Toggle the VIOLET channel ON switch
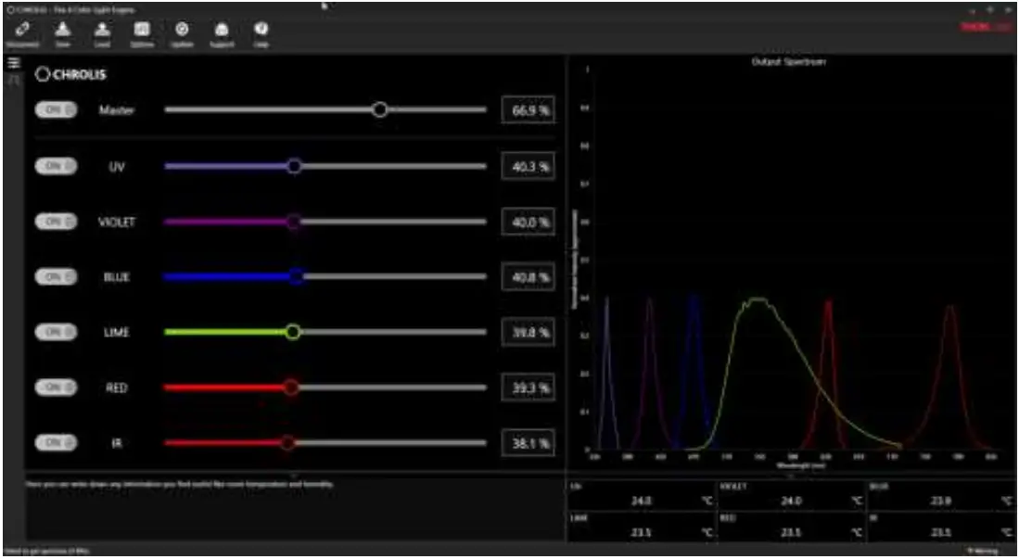Viewport: 1019px width, 559px height. (x=55, y=220)
